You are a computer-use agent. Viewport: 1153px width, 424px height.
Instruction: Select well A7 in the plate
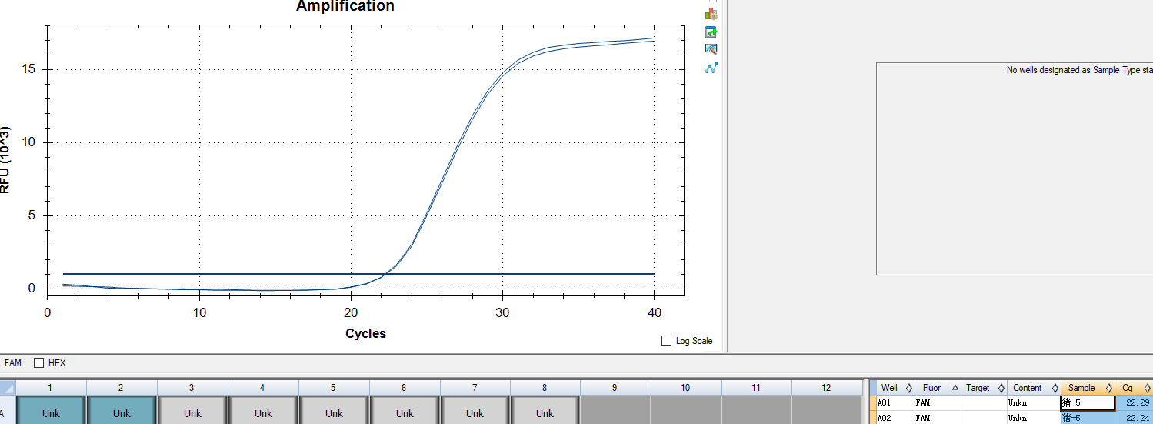point(475,410)
